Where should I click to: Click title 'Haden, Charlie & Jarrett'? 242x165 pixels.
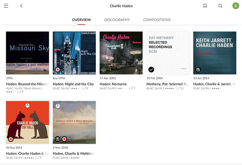pyautogui.click(x=215, y=84)
